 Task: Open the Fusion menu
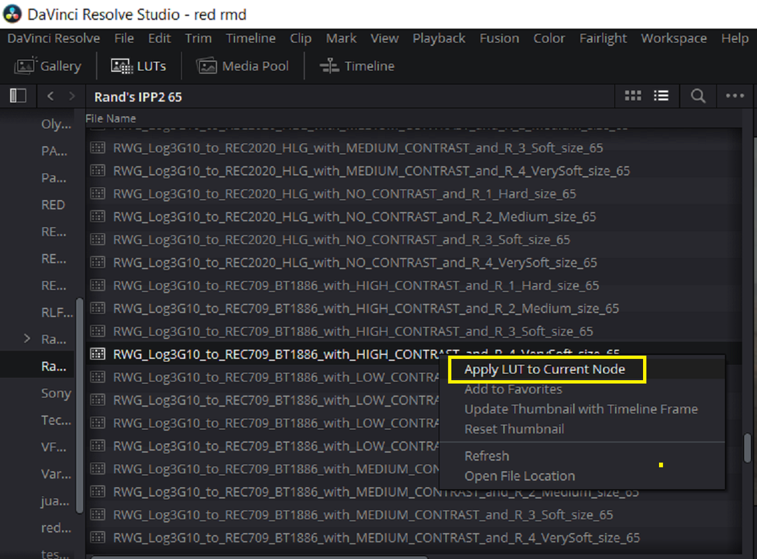tap(500, 38)
